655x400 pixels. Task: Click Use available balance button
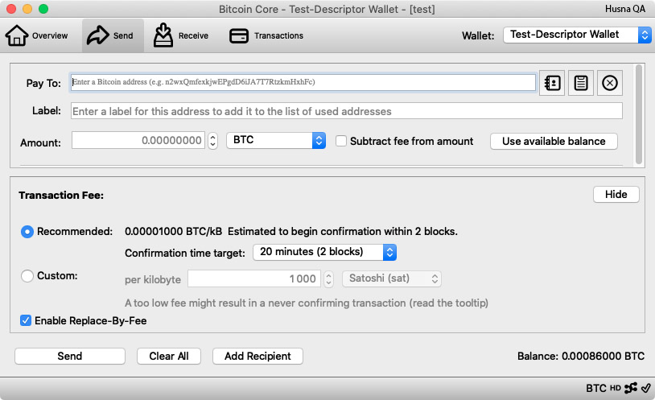554,142
